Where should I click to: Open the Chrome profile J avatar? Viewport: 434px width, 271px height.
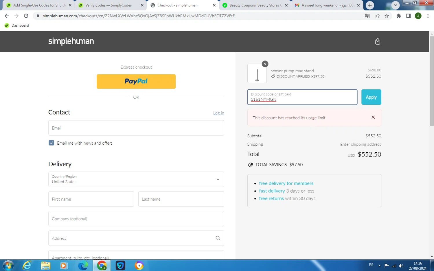(418, 16)
